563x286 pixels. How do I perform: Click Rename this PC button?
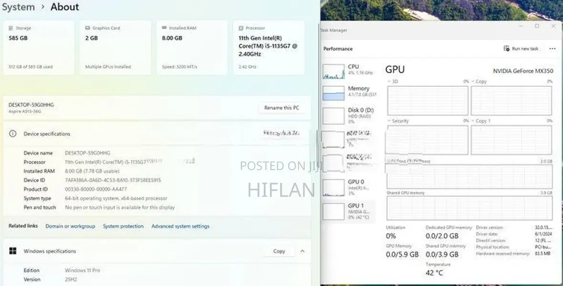pos(281,108)
